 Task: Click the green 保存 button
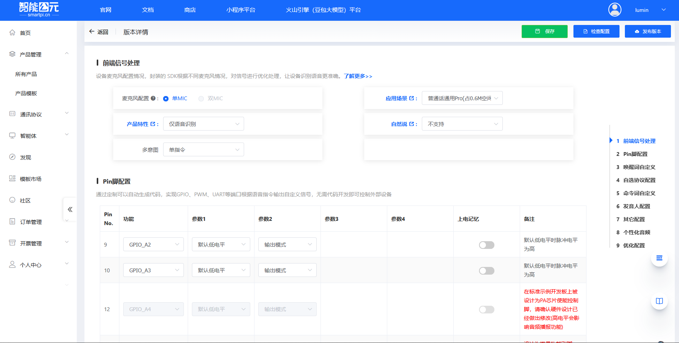(544, 31)
